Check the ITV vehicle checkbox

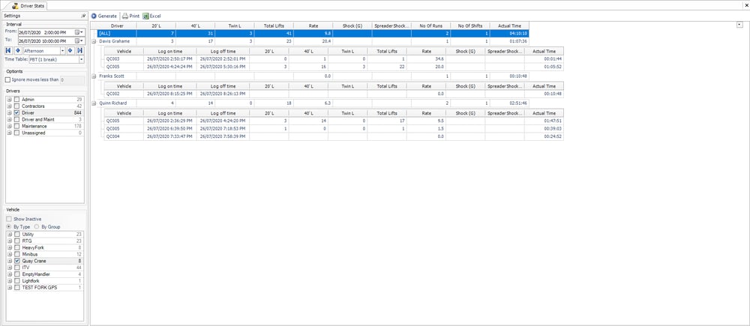(x=17, y=268)
